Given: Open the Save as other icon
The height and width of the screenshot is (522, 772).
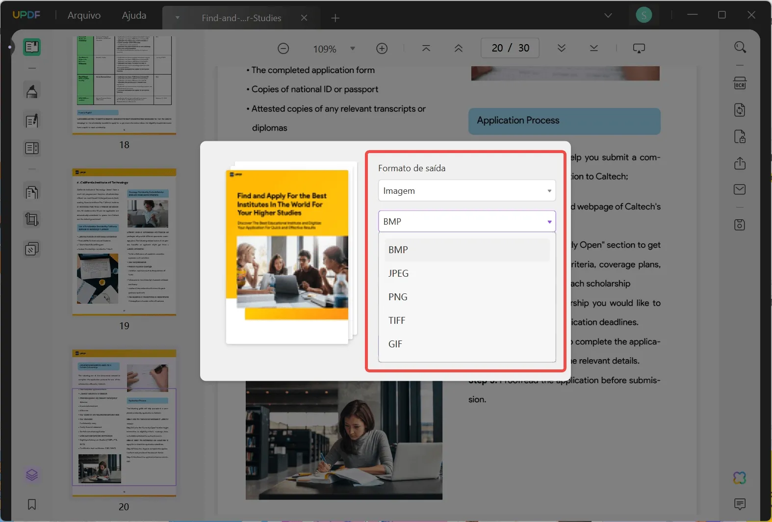Looking at the screenshot, I should tap(740, 225).
